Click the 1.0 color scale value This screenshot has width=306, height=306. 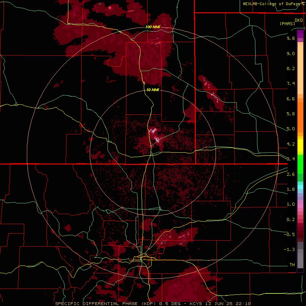(291, 205)
